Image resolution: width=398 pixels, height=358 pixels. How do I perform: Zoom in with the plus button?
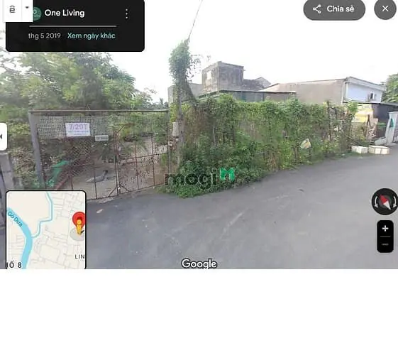click(x=385, y=229)
